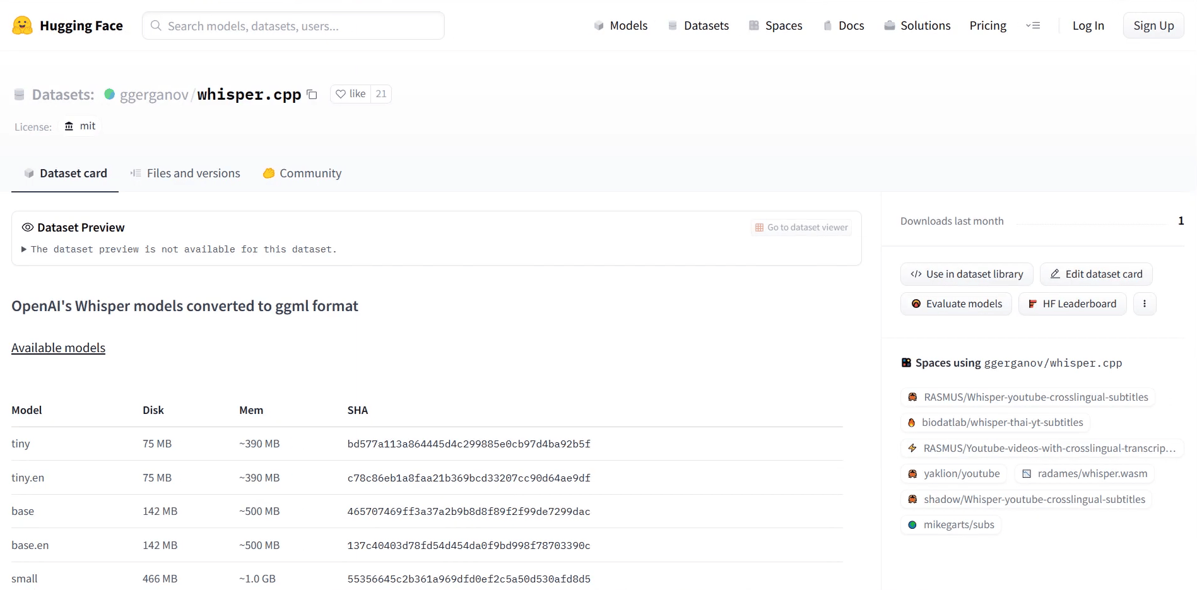Select the small model ~1.0 GB cell

pyautogui.click(x=257, y=579)
